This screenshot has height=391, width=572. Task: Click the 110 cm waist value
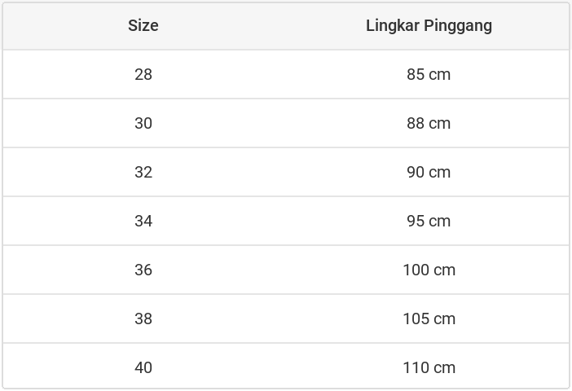[429, 367]
